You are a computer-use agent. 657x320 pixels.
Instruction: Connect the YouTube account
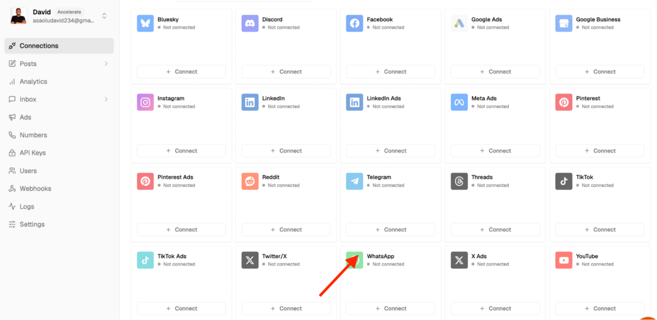click(x=600, y=309)
